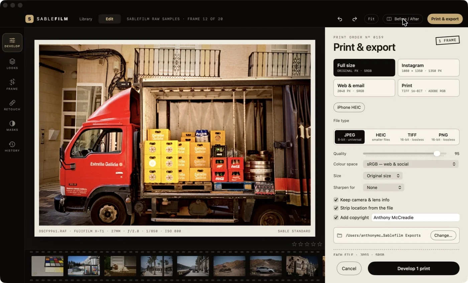The height and width of the screenshot is (283, 468).
Task: Click the copyright name input field
Action: 416,217
